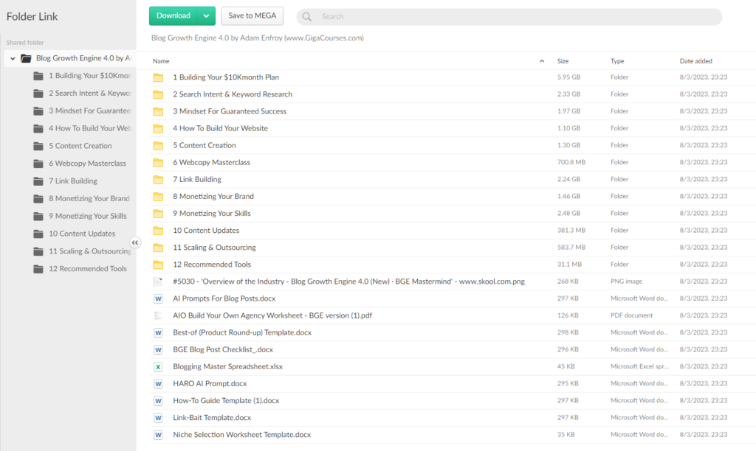
Task: Click the PNG image icon for the #5030 Overview file
Action: point(158,282)
